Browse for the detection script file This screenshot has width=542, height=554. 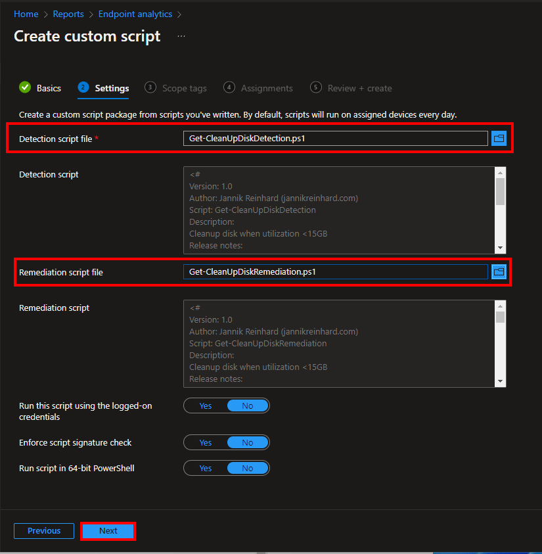coord(499,138)
